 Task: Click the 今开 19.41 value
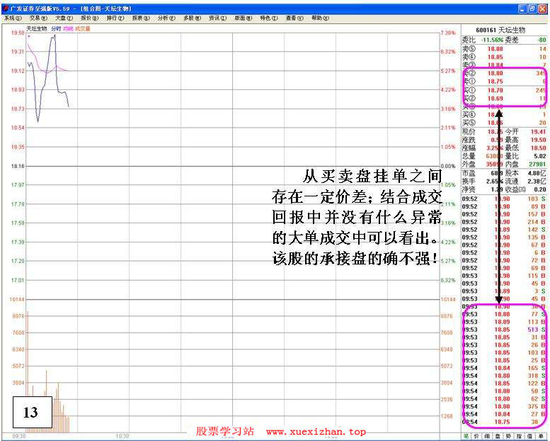point(538,131)
